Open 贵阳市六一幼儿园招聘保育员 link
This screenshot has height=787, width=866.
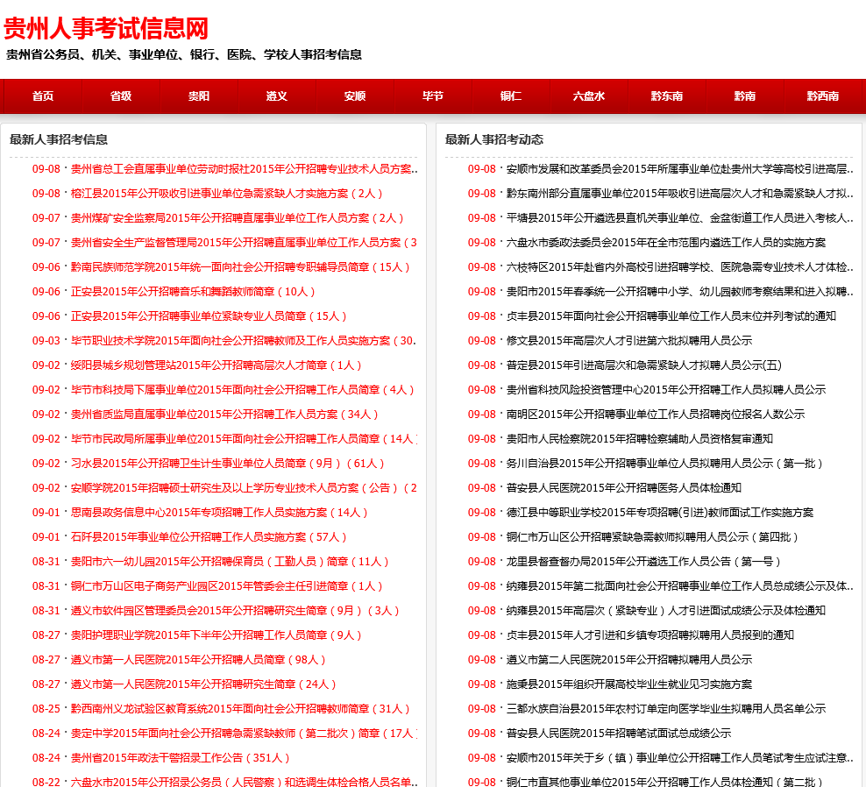230,562
